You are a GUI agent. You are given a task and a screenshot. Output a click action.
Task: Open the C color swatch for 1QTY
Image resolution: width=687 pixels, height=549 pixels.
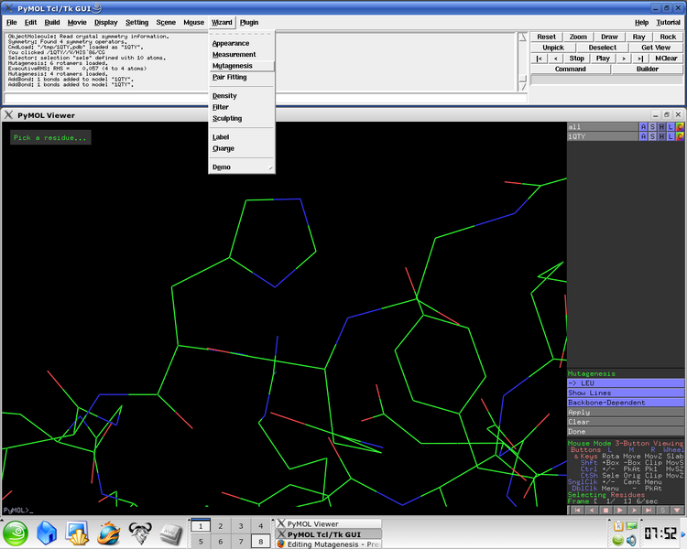coord(681,136)
